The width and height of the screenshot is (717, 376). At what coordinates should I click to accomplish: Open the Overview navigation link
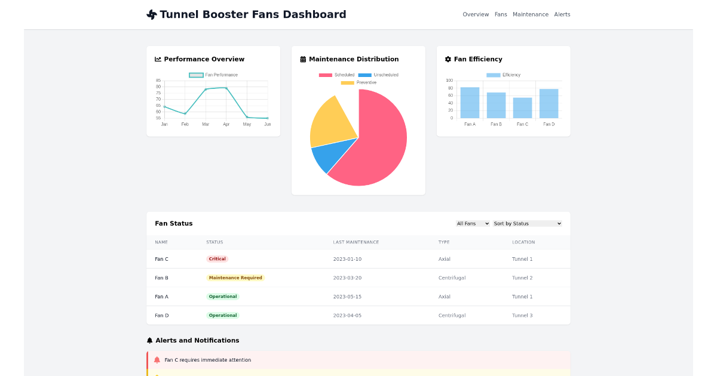pos(476,14)
